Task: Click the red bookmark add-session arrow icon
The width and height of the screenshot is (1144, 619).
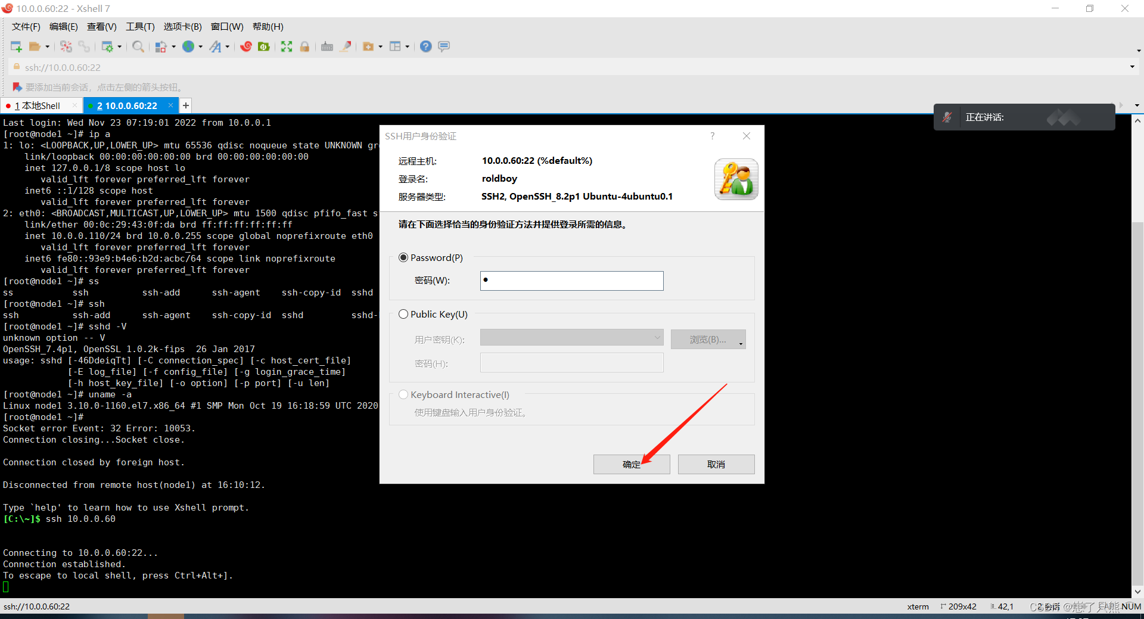Action: (17, 87)
